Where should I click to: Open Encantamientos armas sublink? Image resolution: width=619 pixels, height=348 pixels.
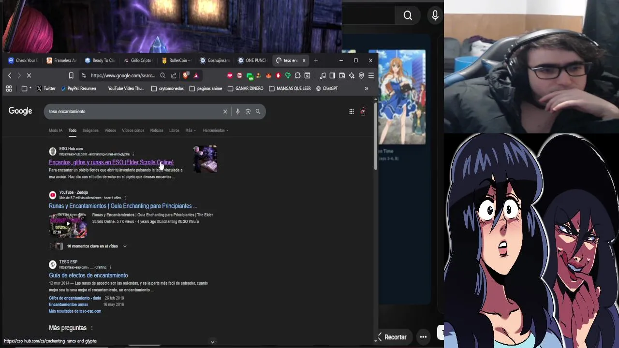68,304
